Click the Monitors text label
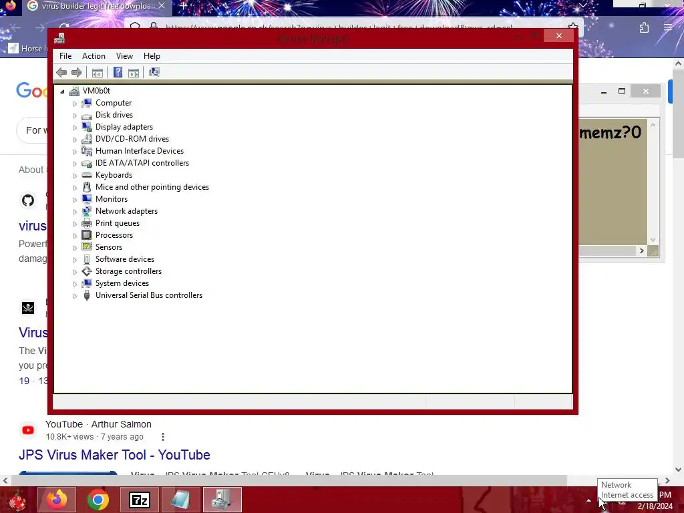Viewport: 684px width, 513px height. click(x=112, y=199)
